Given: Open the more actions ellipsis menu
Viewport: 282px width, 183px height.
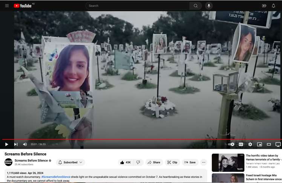Looking at the screenshot, I should 204,162.
